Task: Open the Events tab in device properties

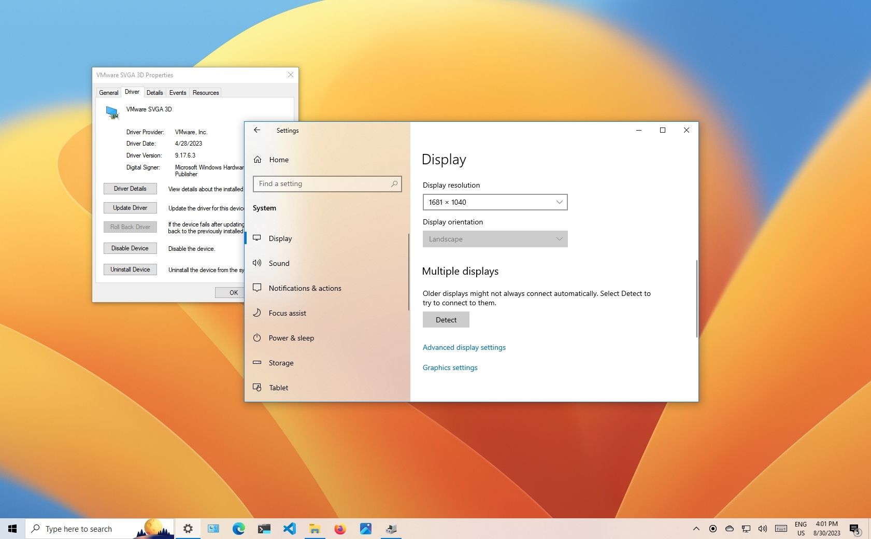Action: click(178, 92)
